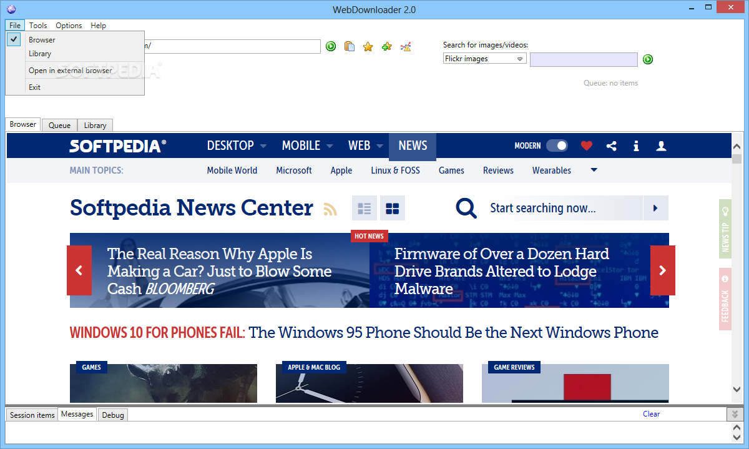Submit the search with the arrow button
The height and width of the screenshot is (449, 749).
point(655,208)
